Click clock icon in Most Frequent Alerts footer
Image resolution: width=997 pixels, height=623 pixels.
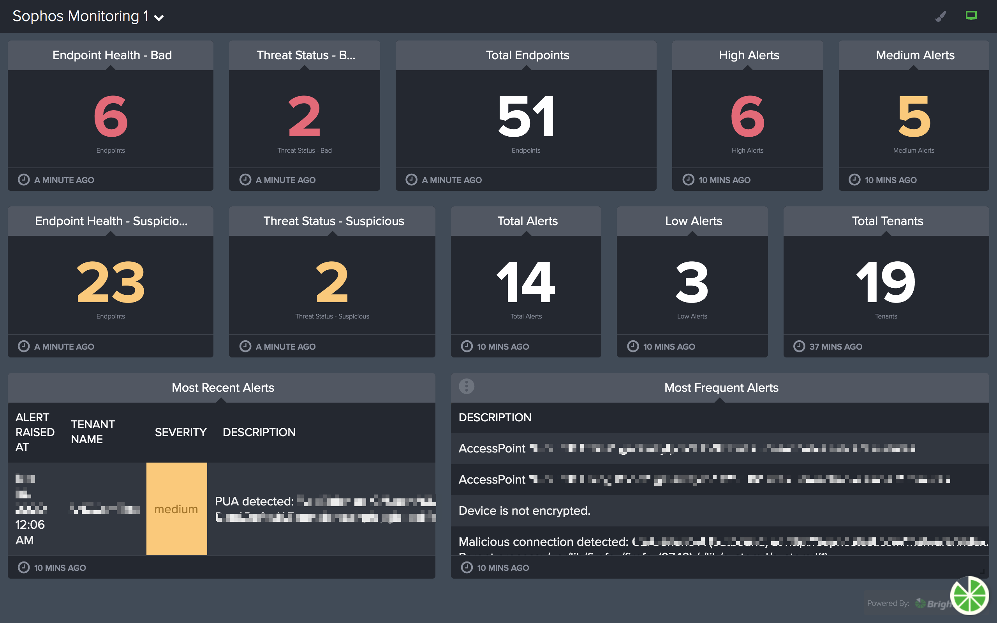click(x=466, y=567)
